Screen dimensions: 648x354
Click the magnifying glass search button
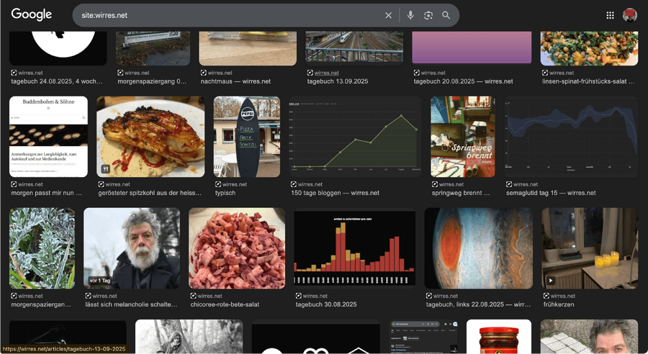click(x=446, y=15)
